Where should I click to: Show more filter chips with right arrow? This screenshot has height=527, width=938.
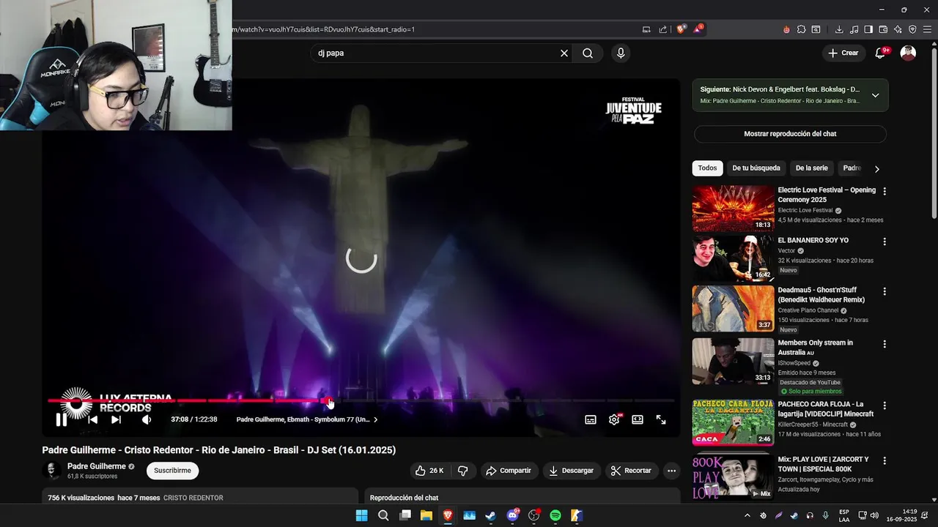coord(876,168)
